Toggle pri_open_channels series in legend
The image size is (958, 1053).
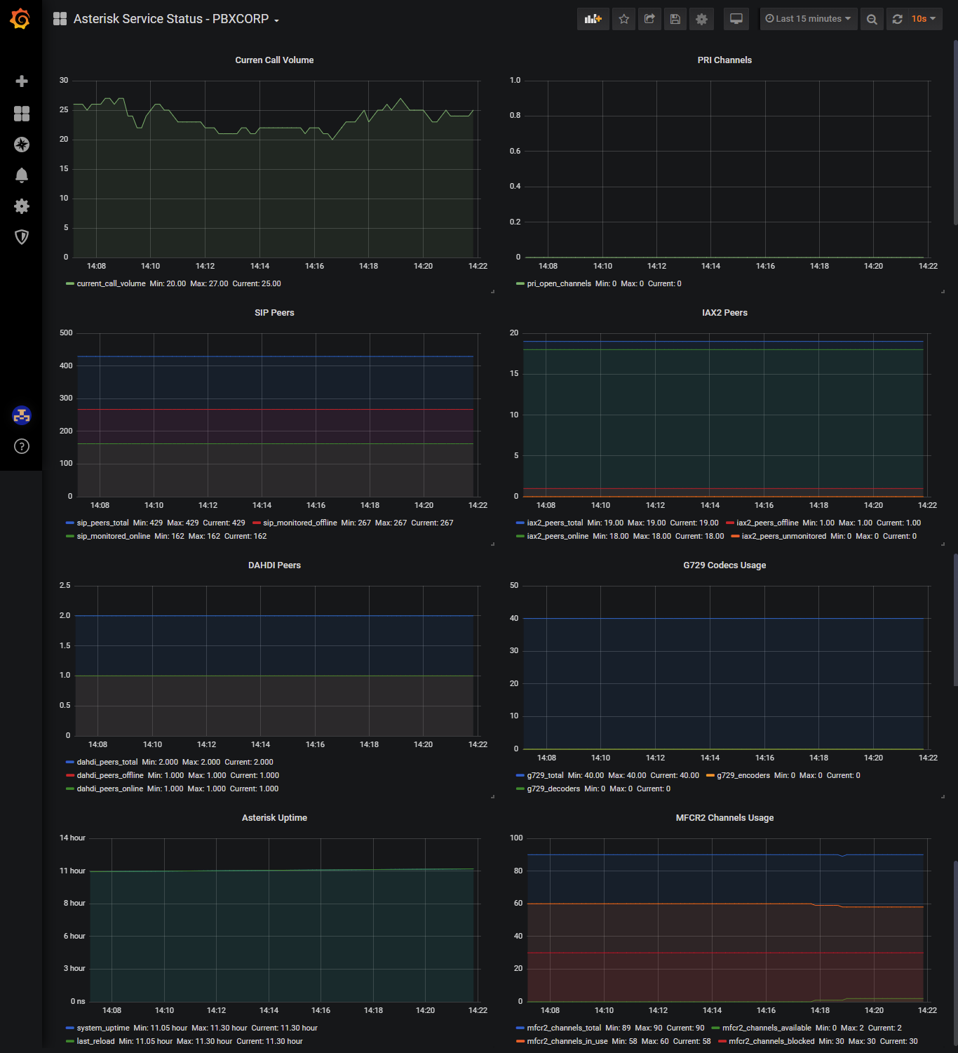pos(559,284)
